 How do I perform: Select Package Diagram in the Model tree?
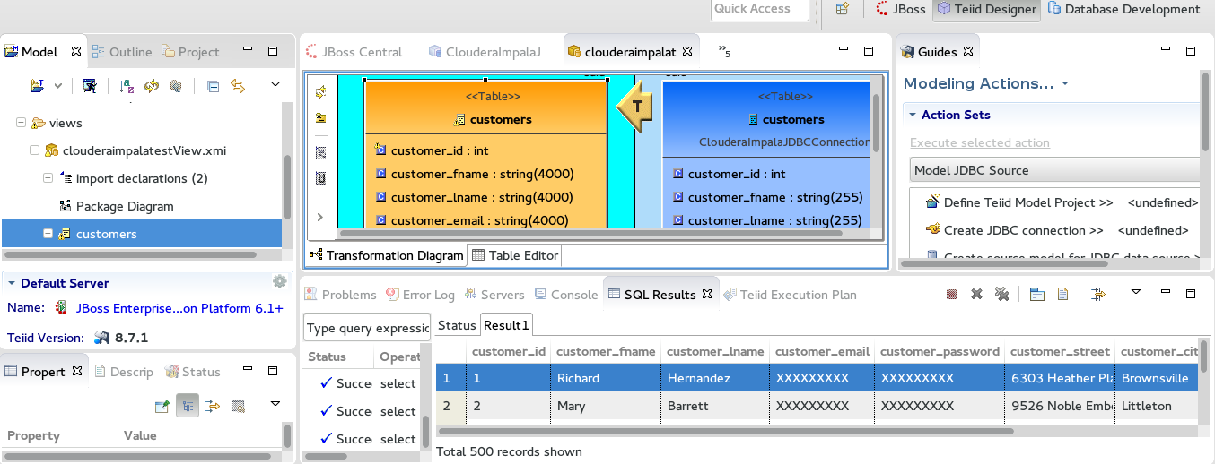coord(125,206)
